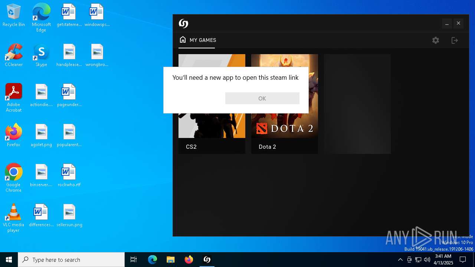Click the logout icon in the launcher
The image size is (475, 267).
coord(455,40)
